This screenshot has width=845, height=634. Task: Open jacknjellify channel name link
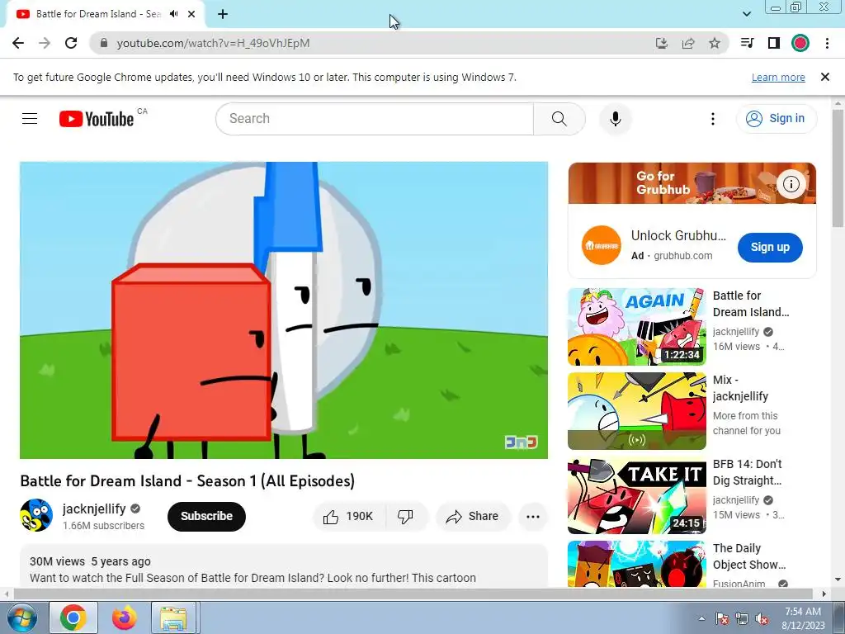(94, 509)
